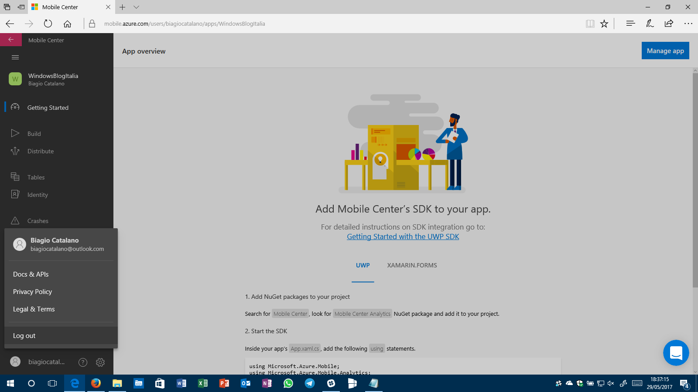Click the Distribute arrows icon
The height and width of the screenshot is (392, 698).
pyautogui.click(x=15, y=151)
